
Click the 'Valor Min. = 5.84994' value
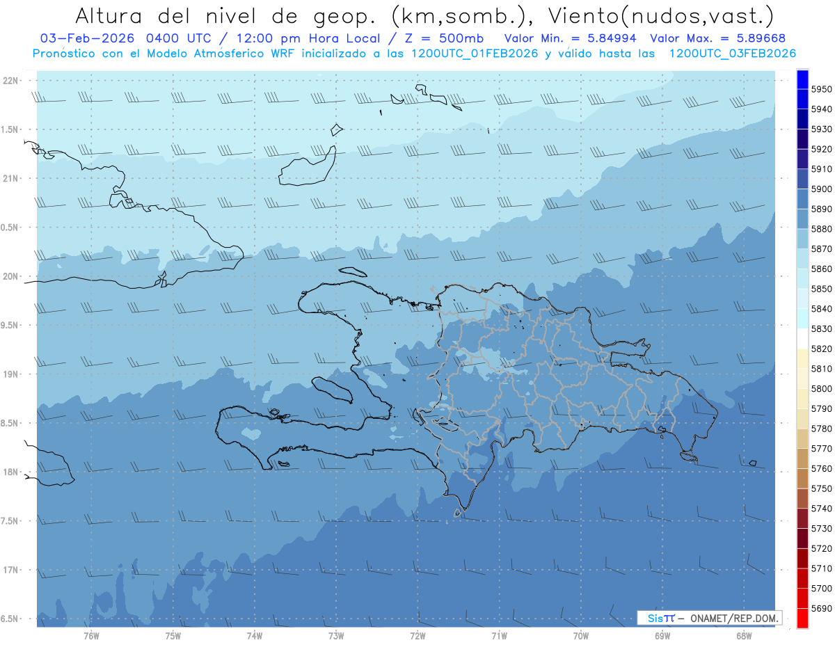tap(570, 38)
